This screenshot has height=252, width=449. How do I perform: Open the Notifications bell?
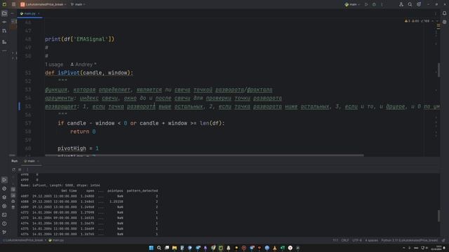(444, 13)
